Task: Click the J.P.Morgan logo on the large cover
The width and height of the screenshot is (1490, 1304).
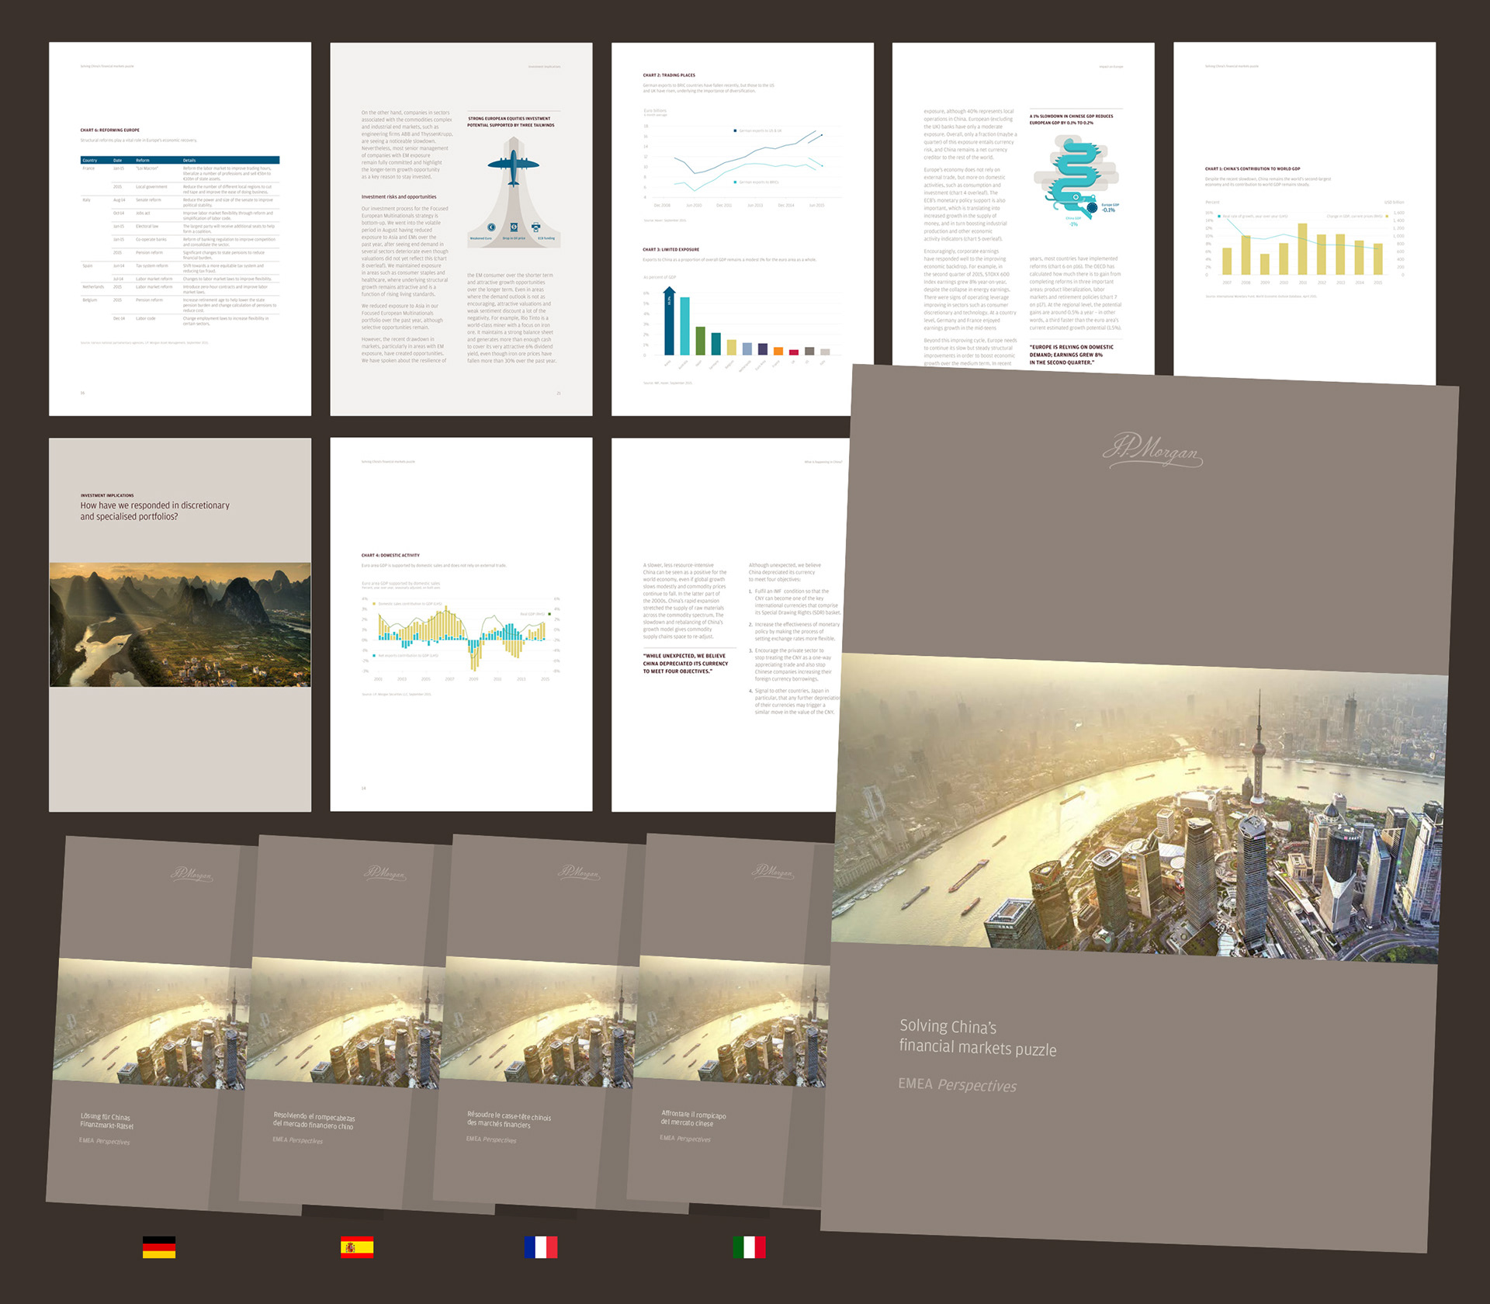Action: point(1152,450)
